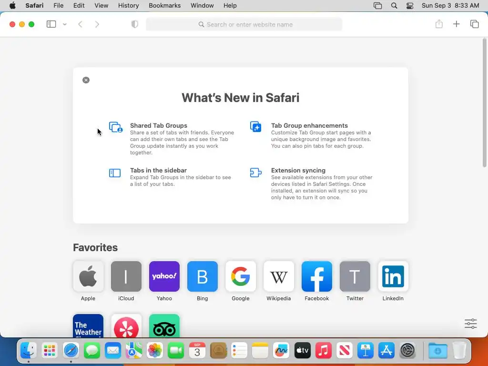Open the LinkedIn favorite
Screen dimensions: 488x366
coord(393,276)
